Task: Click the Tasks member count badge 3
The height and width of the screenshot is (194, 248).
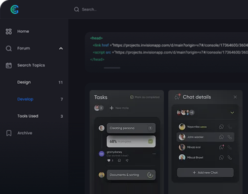Action: (x=101, y=108)
